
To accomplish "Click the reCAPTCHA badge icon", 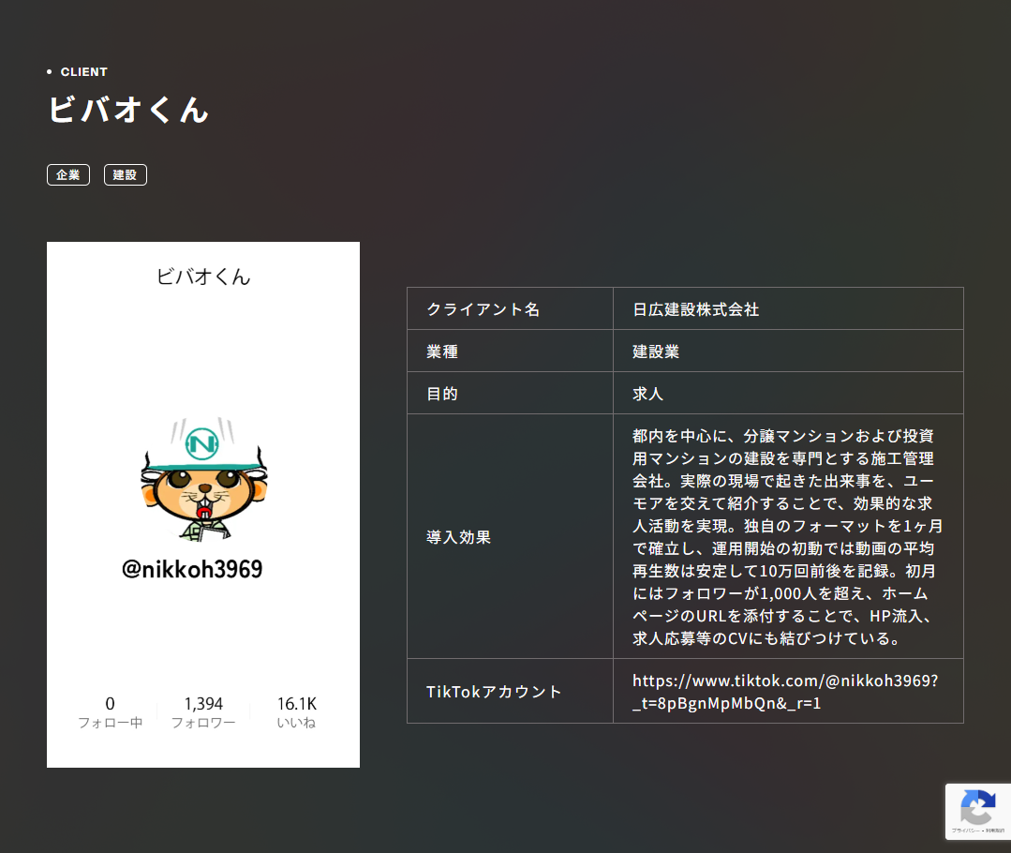I will point(977,806).
